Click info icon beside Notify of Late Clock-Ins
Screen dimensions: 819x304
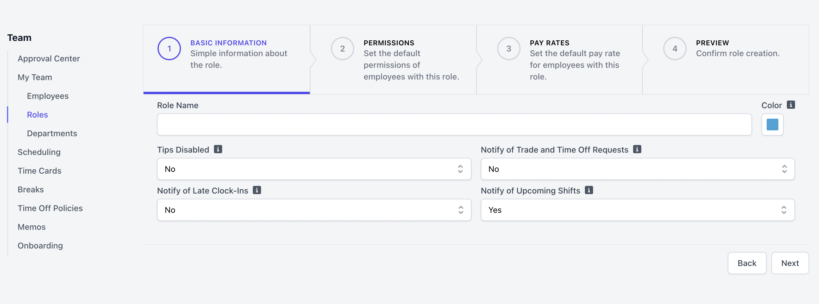pos(257,190)
